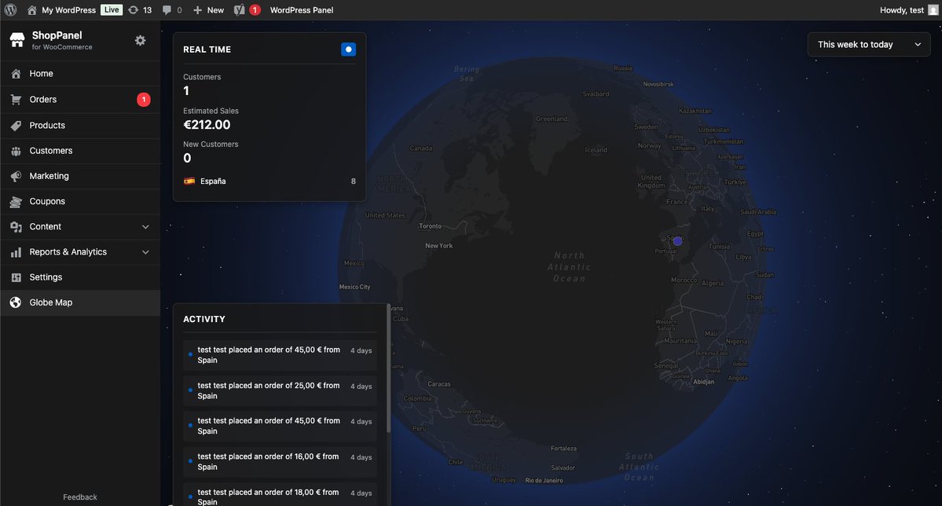This screenshot has width=942, height=506.
Task: Click the Feedback link
Action: [79, 497]
